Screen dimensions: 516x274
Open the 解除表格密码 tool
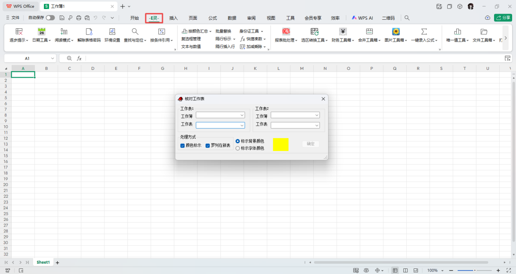[x=89, y=32]
